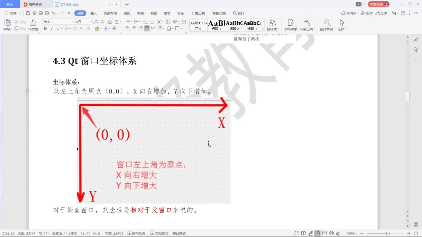Image resolution: width=422 pixels, height=237 pixels.
Task: Click the pen icon on right sidebar
Action: [416, 39]
